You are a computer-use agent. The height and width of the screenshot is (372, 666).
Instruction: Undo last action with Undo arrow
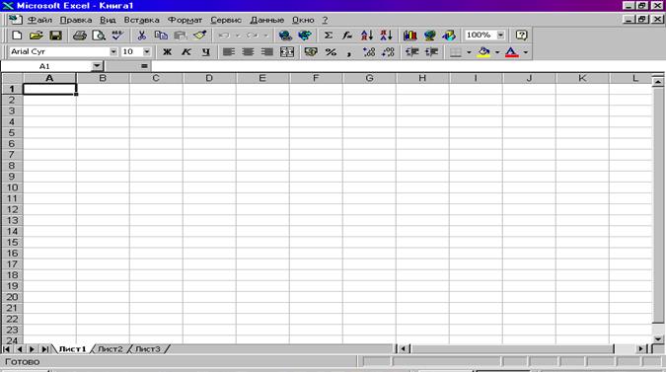pyautogui.click(x=224, y=36)
